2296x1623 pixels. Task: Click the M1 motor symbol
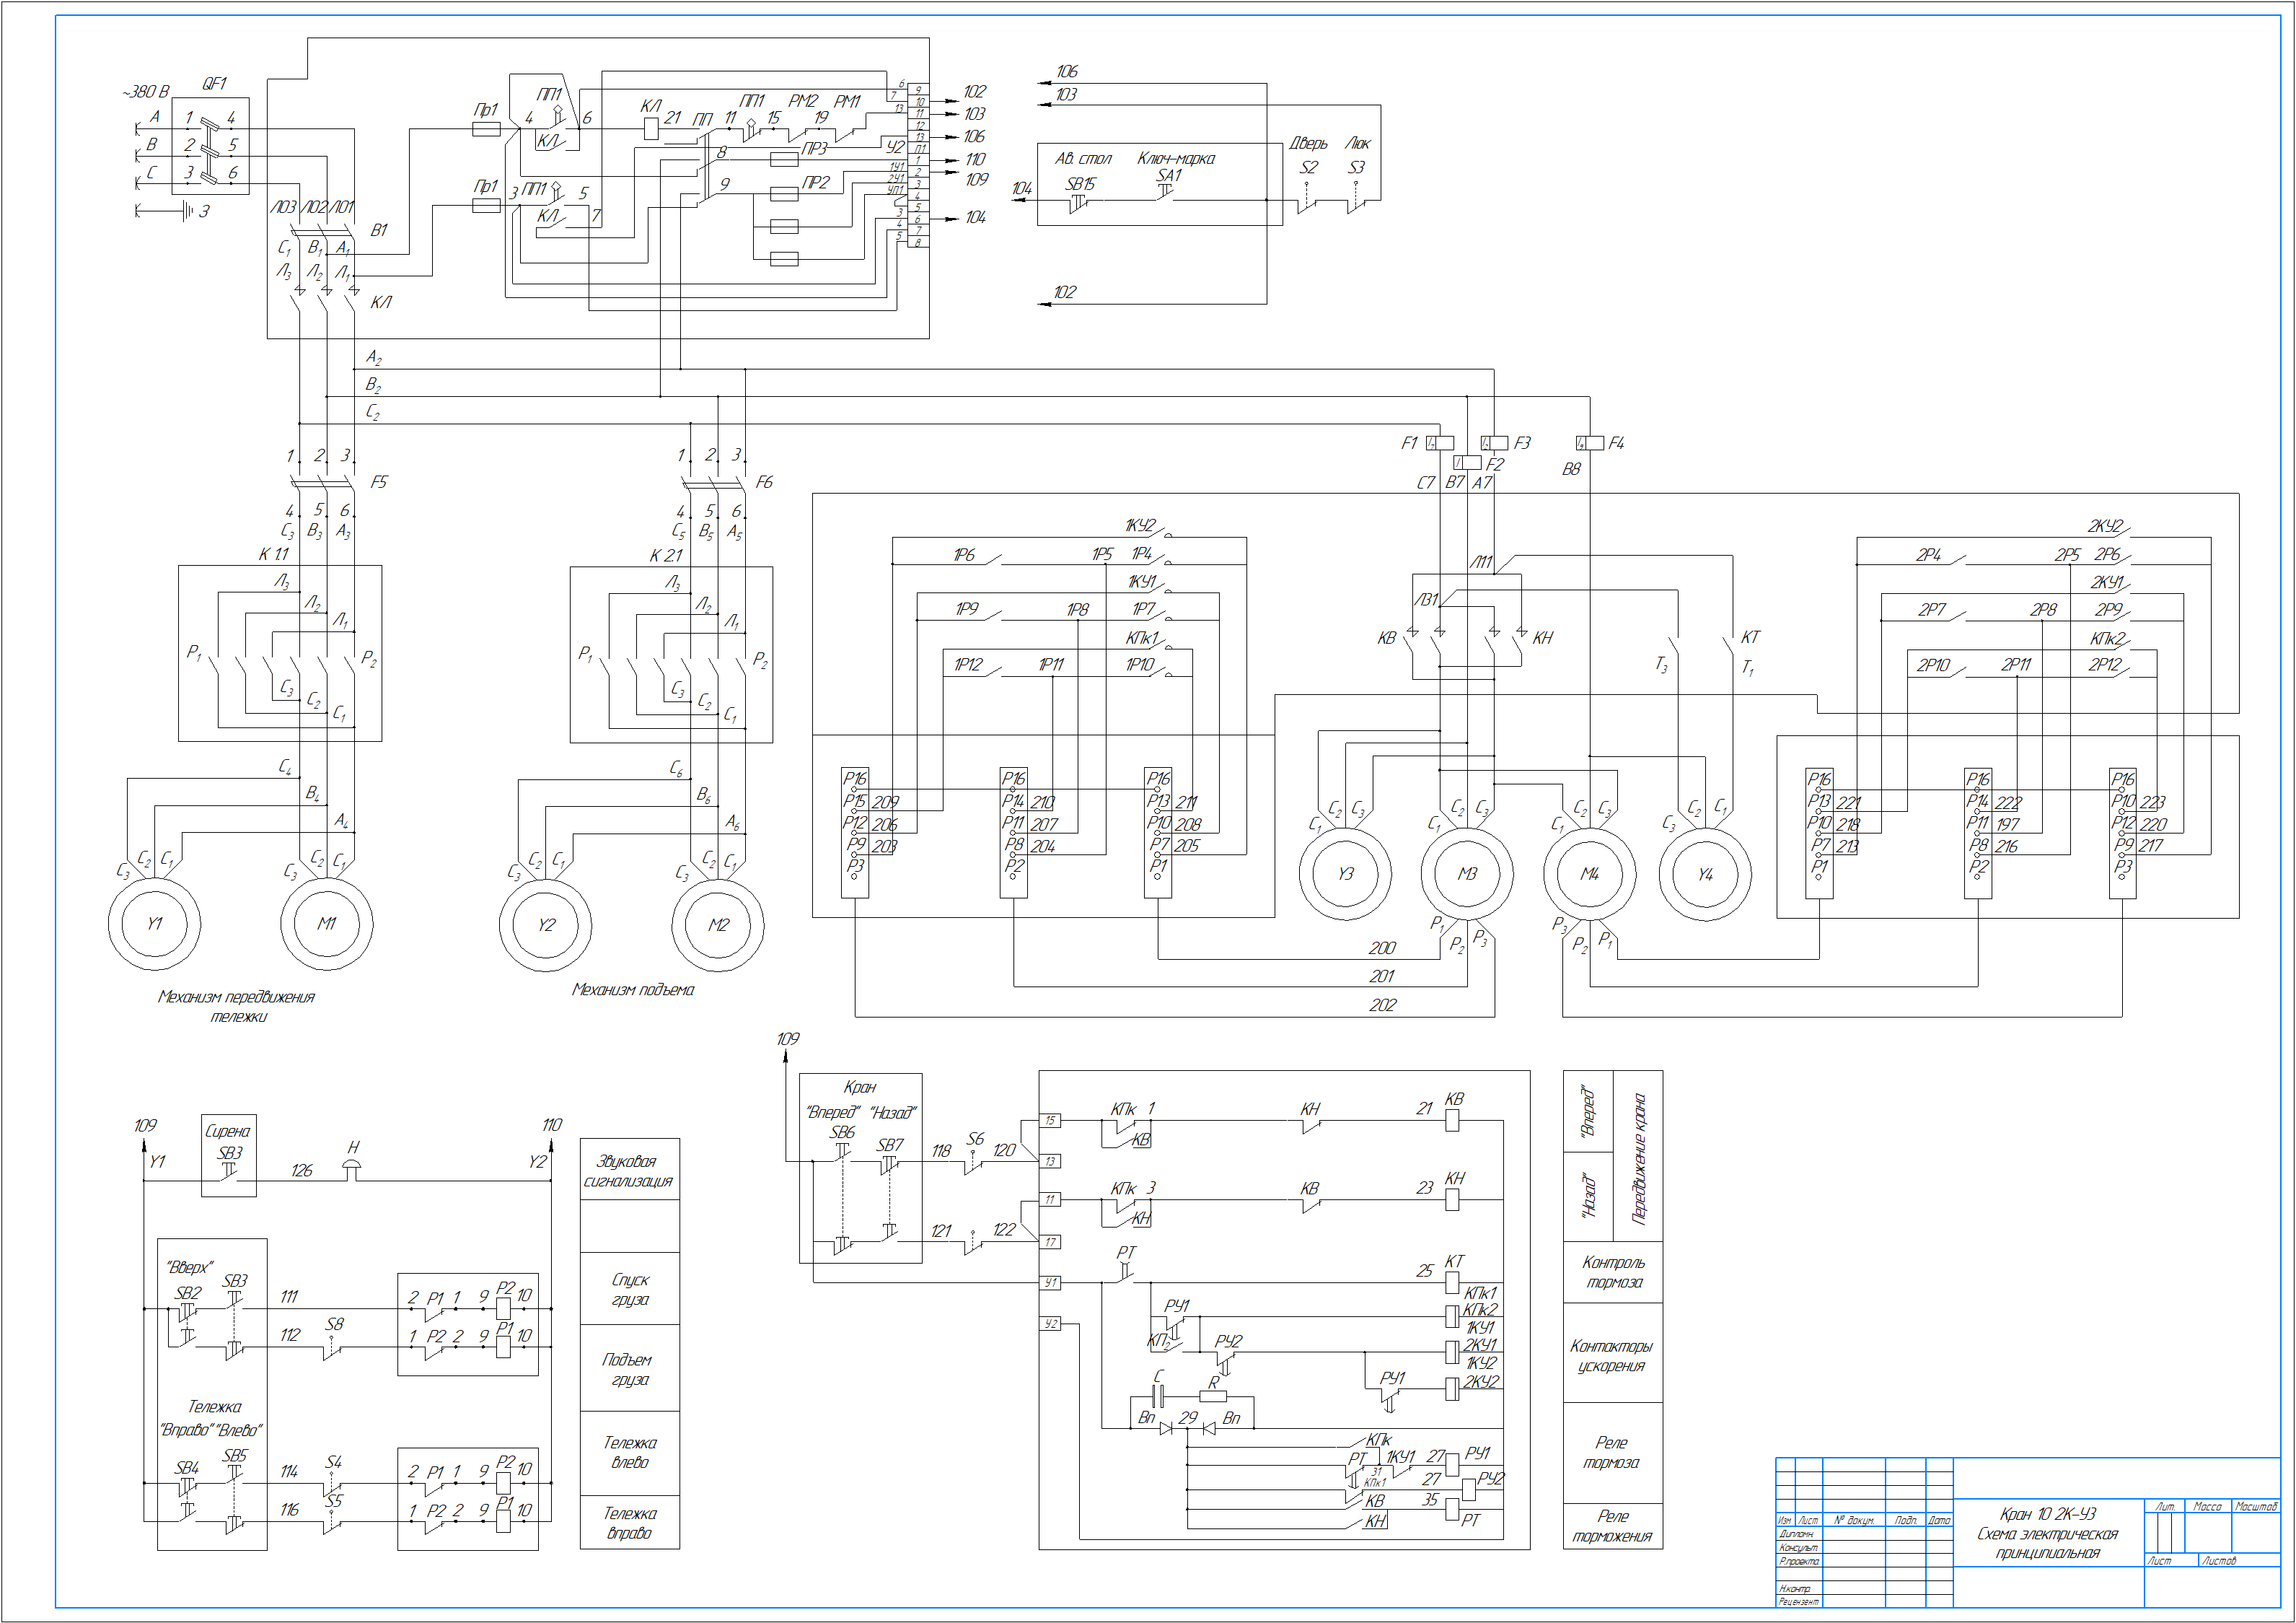(x=327, y=924)
